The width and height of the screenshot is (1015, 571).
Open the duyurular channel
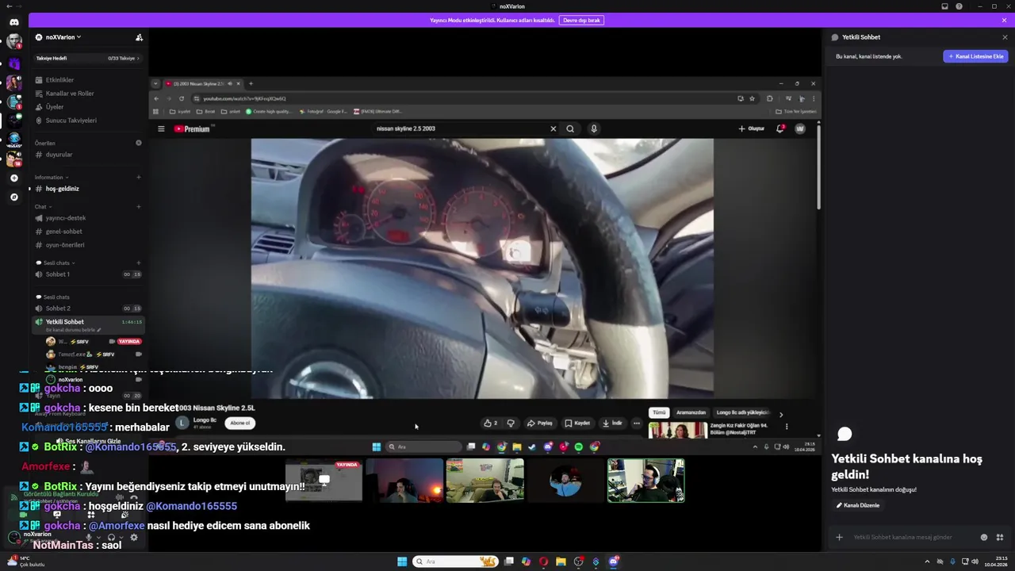click(87, 155)
